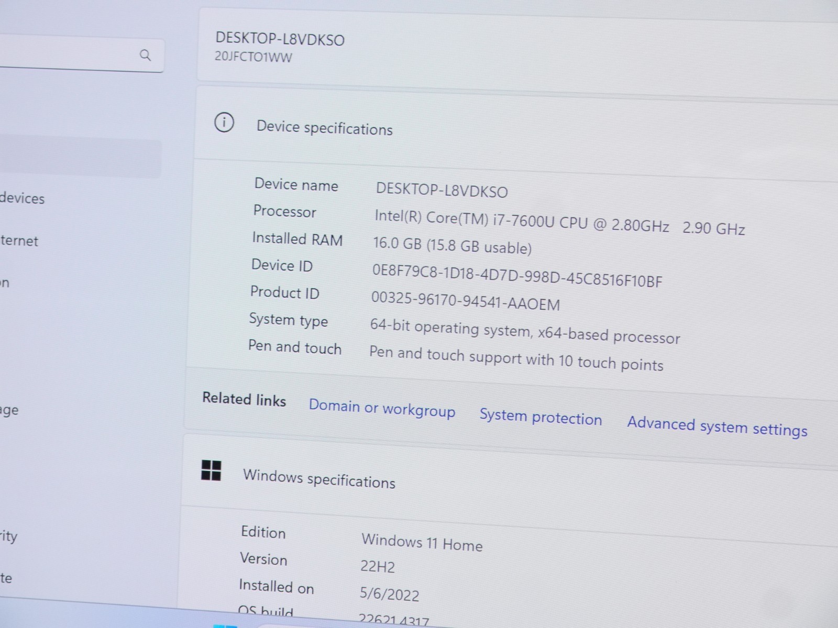Select the 64-bit operating system value
838x628 pixels.
point(525,331)
